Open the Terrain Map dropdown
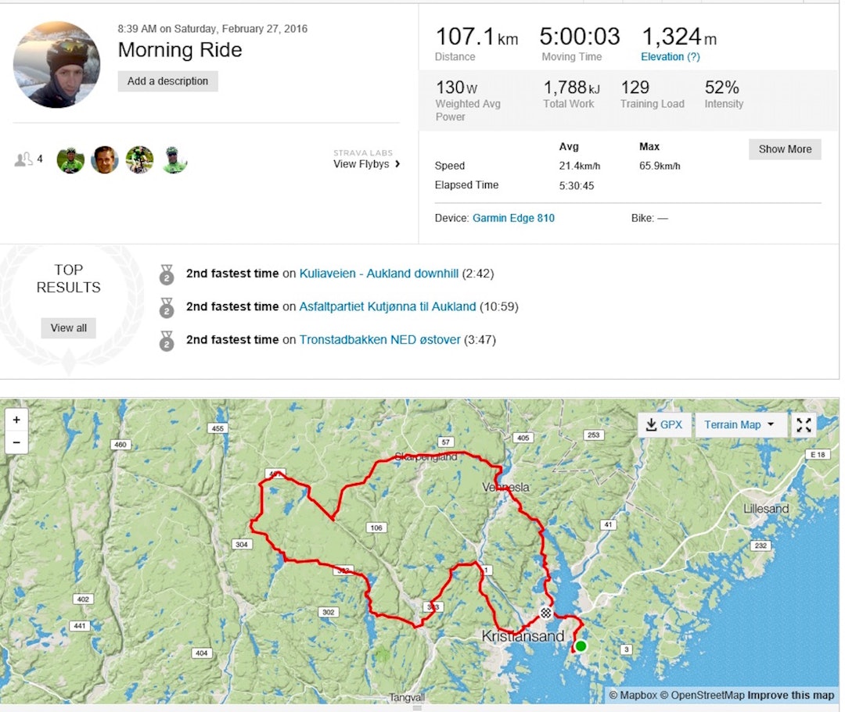The height and width of the screenshot is (712, 845). (740, 425)
